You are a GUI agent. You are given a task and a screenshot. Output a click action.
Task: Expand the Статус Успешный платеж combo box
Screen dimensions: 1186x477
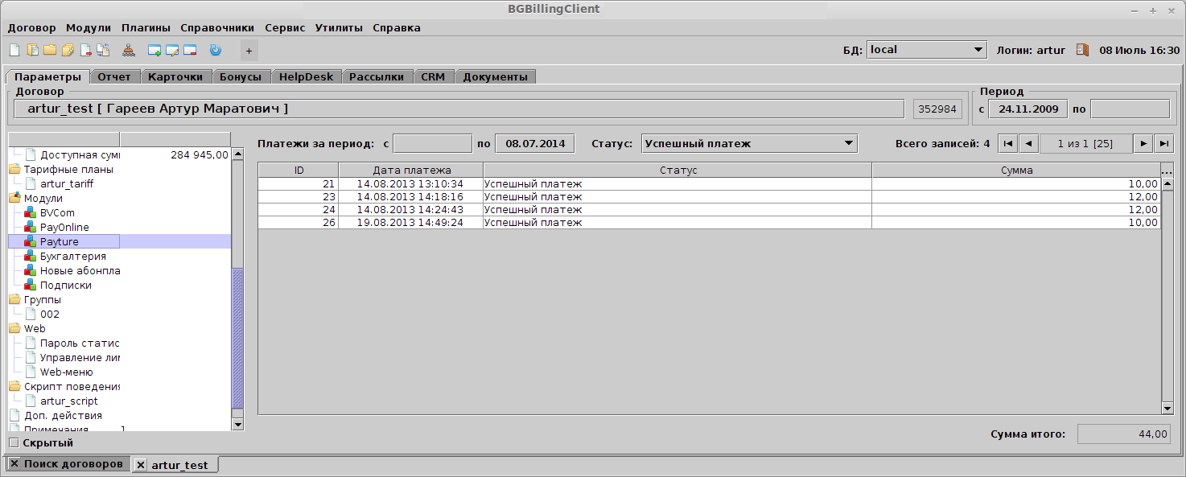749,144
